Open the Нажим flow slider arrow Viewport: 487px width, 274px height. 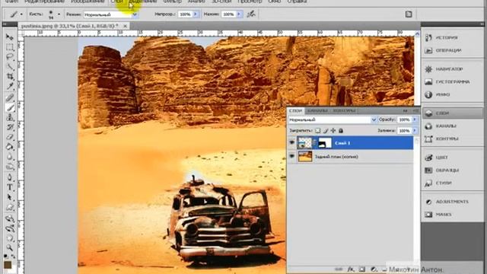239,14
